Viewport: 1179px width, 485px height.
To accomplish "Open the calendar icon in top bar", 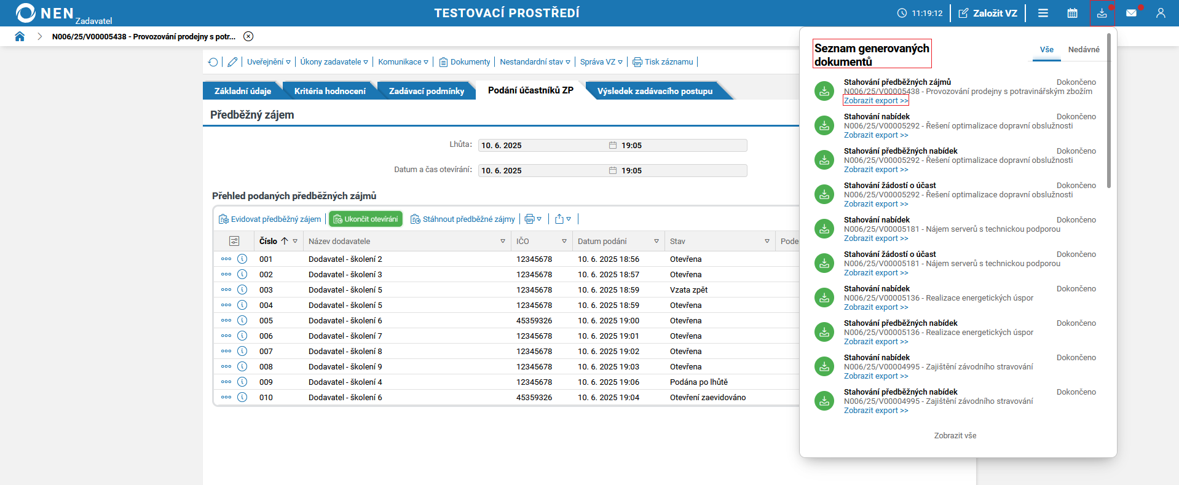I will coord(1072,13).
